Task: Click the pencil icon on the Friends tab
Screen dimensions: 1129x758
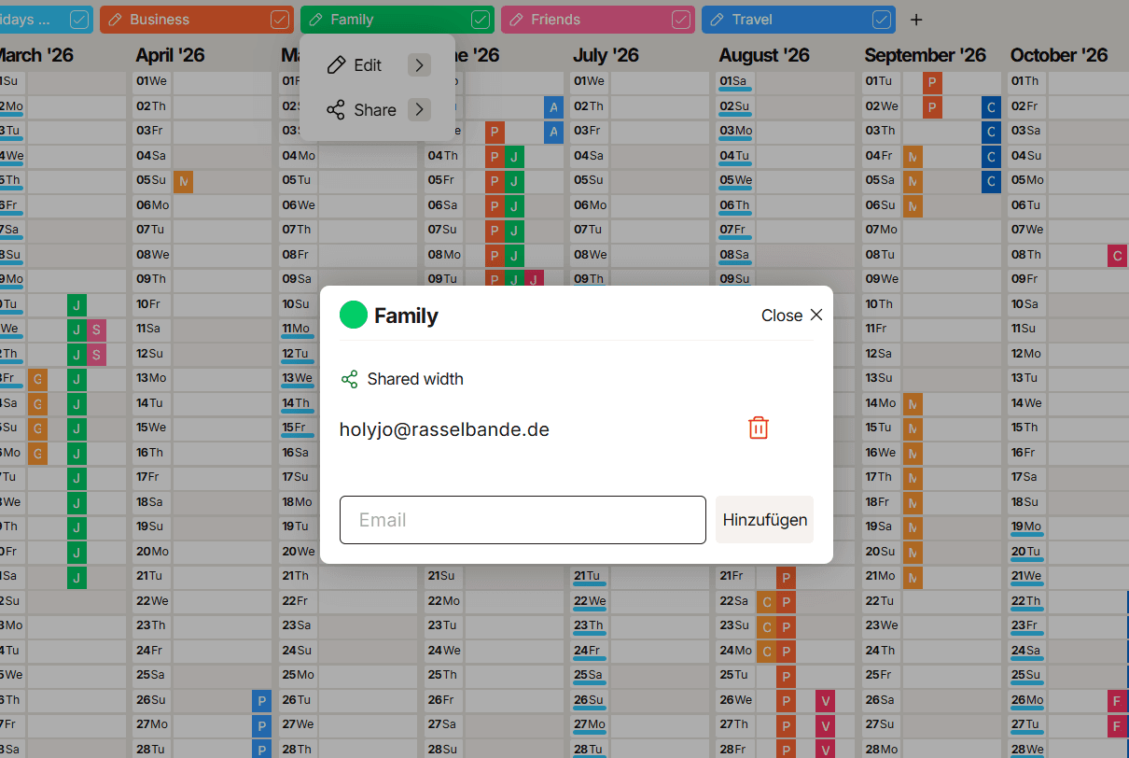Action: [x=517, y=20]
